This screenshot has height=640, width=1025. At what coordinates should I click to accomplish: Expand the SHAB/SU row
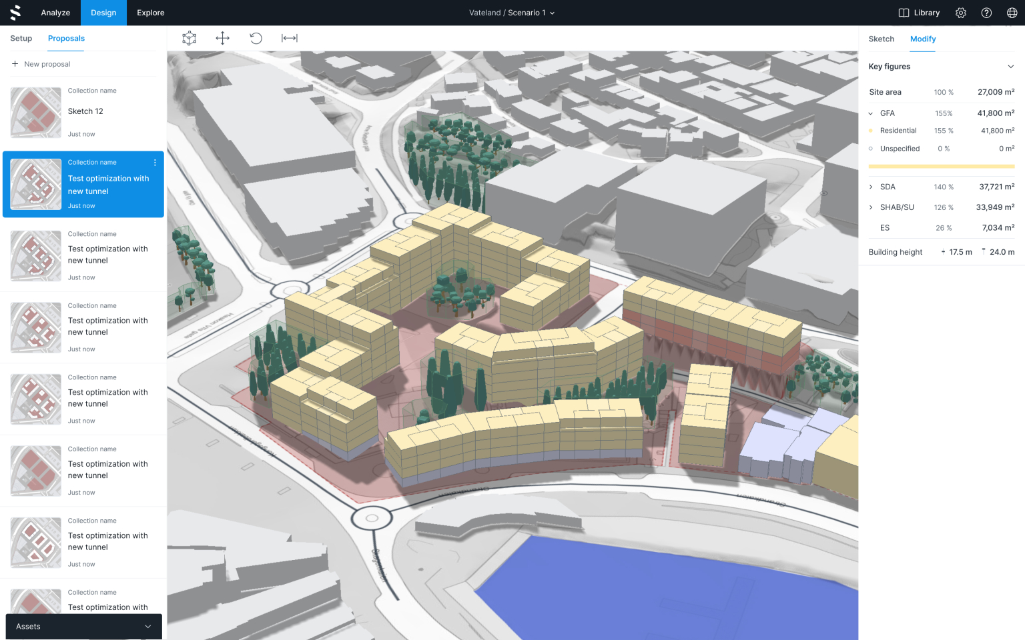[x=871, y=207]
